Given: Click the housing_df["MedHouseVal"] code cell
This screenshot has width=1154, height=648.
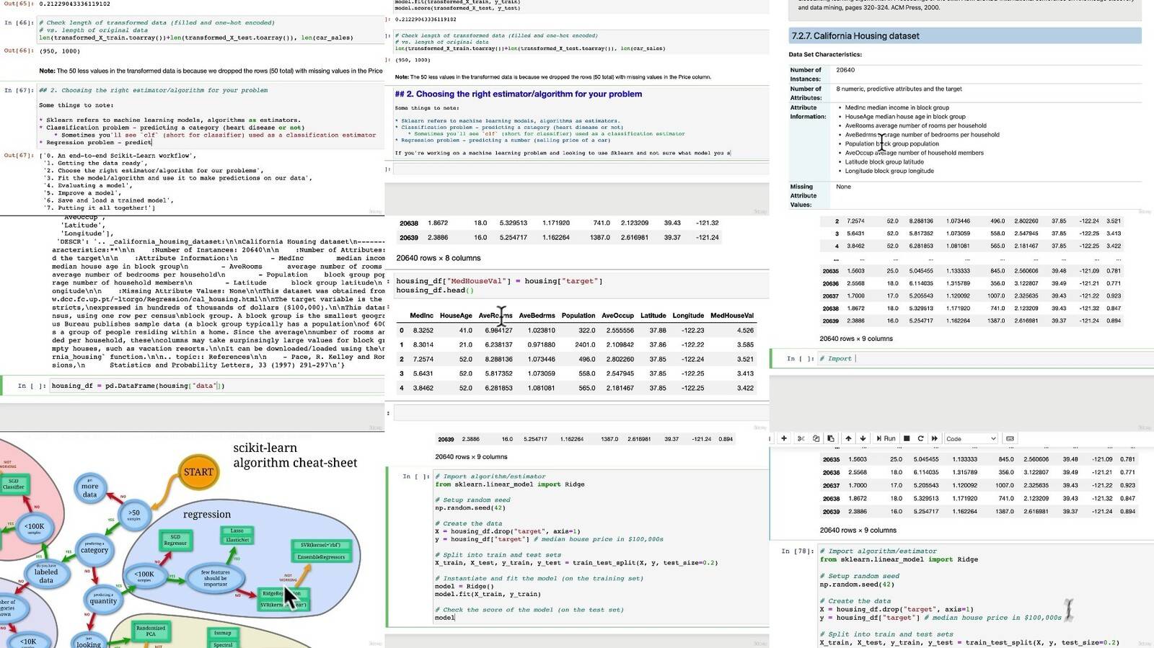Looking at the screenshot, I should tap(581, 285).
